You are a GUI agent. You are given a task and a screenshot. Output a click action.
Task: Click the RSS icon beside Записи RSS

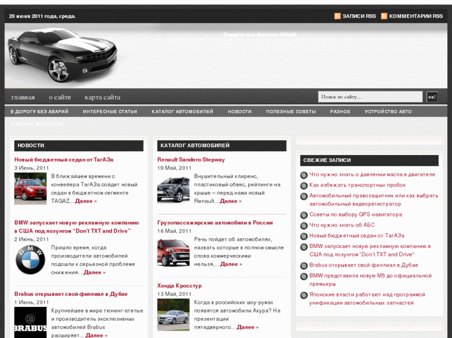coord(337,16)
